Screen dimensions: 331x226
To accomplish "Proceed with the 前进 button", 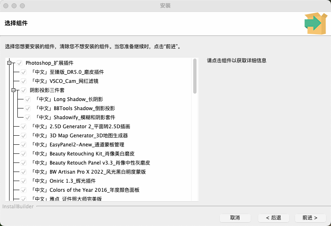I will (310, 218).
